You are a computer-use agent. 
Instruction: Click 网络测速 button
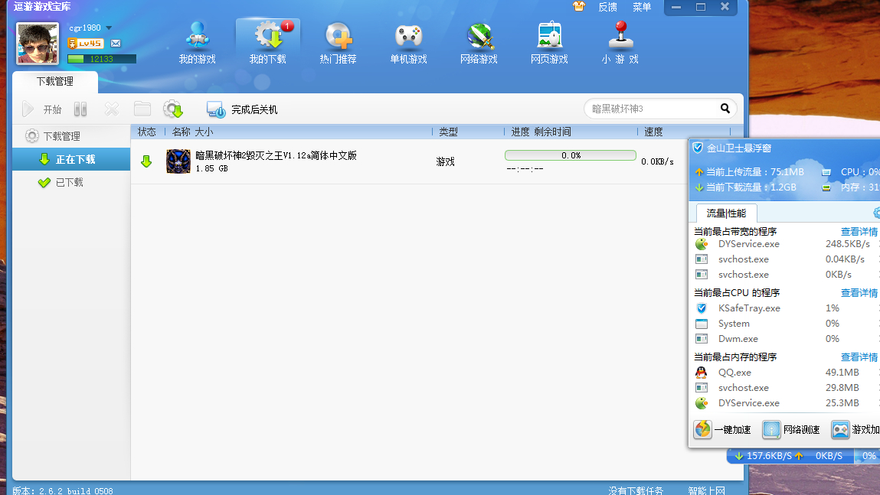(x=791, y=429)
